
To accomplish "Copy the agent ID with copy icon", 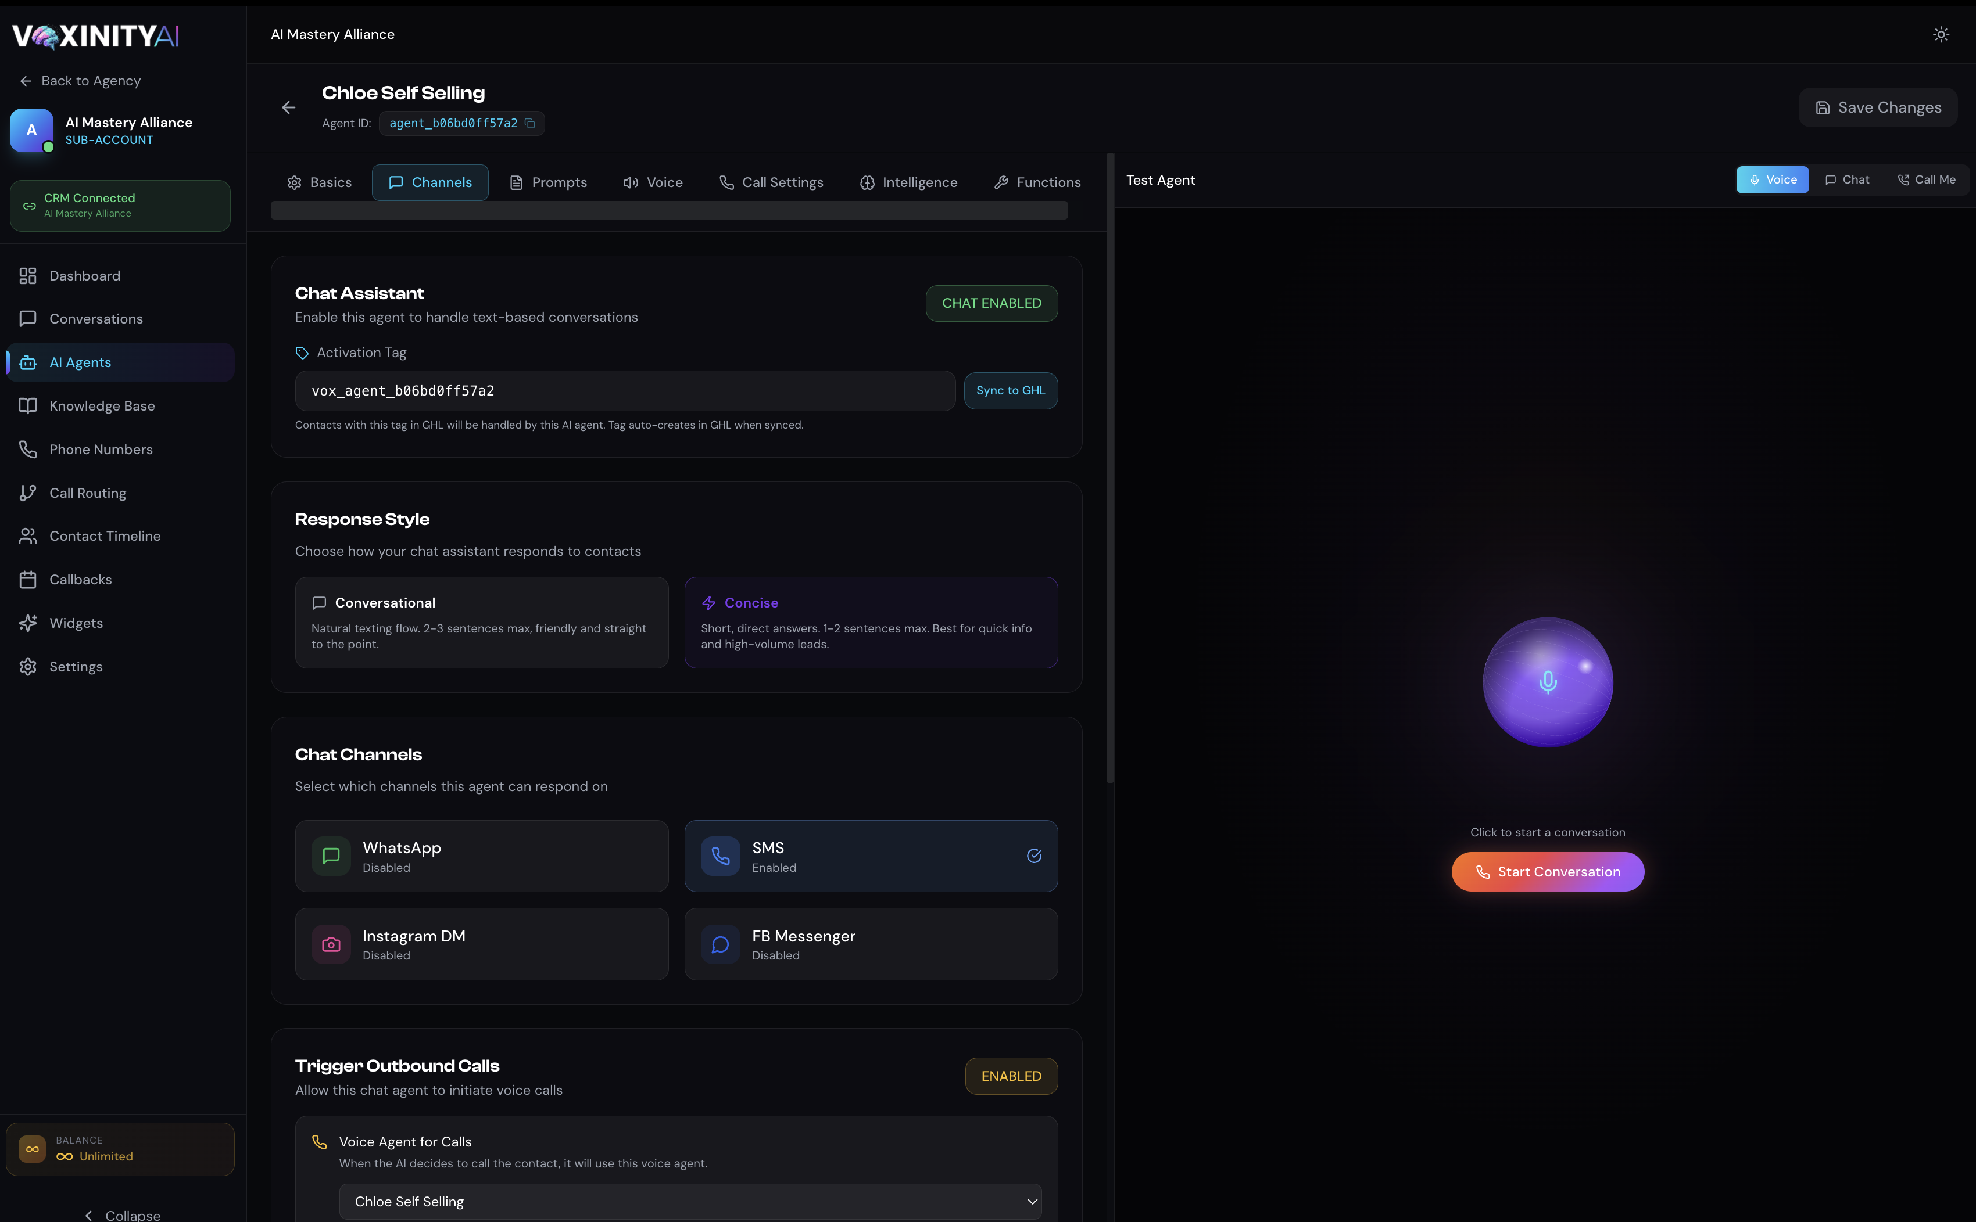I will pyautogui.click(x=529, y=124).
